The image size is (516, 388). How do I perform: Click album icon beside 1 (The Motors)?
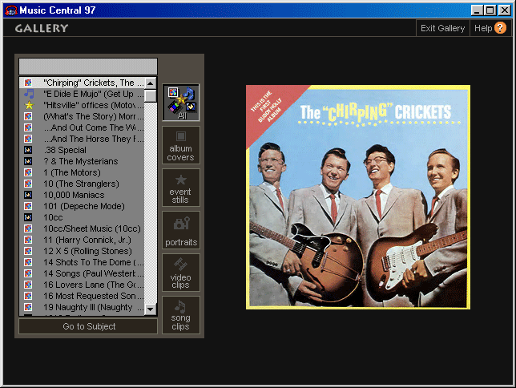click(28, 172)
